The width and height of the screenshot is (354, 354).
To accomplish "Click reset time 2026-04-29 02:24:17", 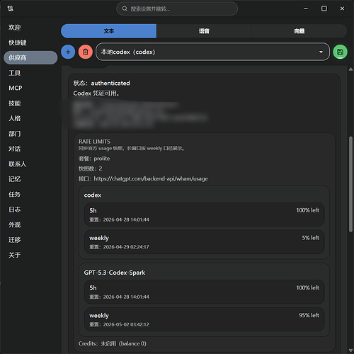I will [126, 247].
